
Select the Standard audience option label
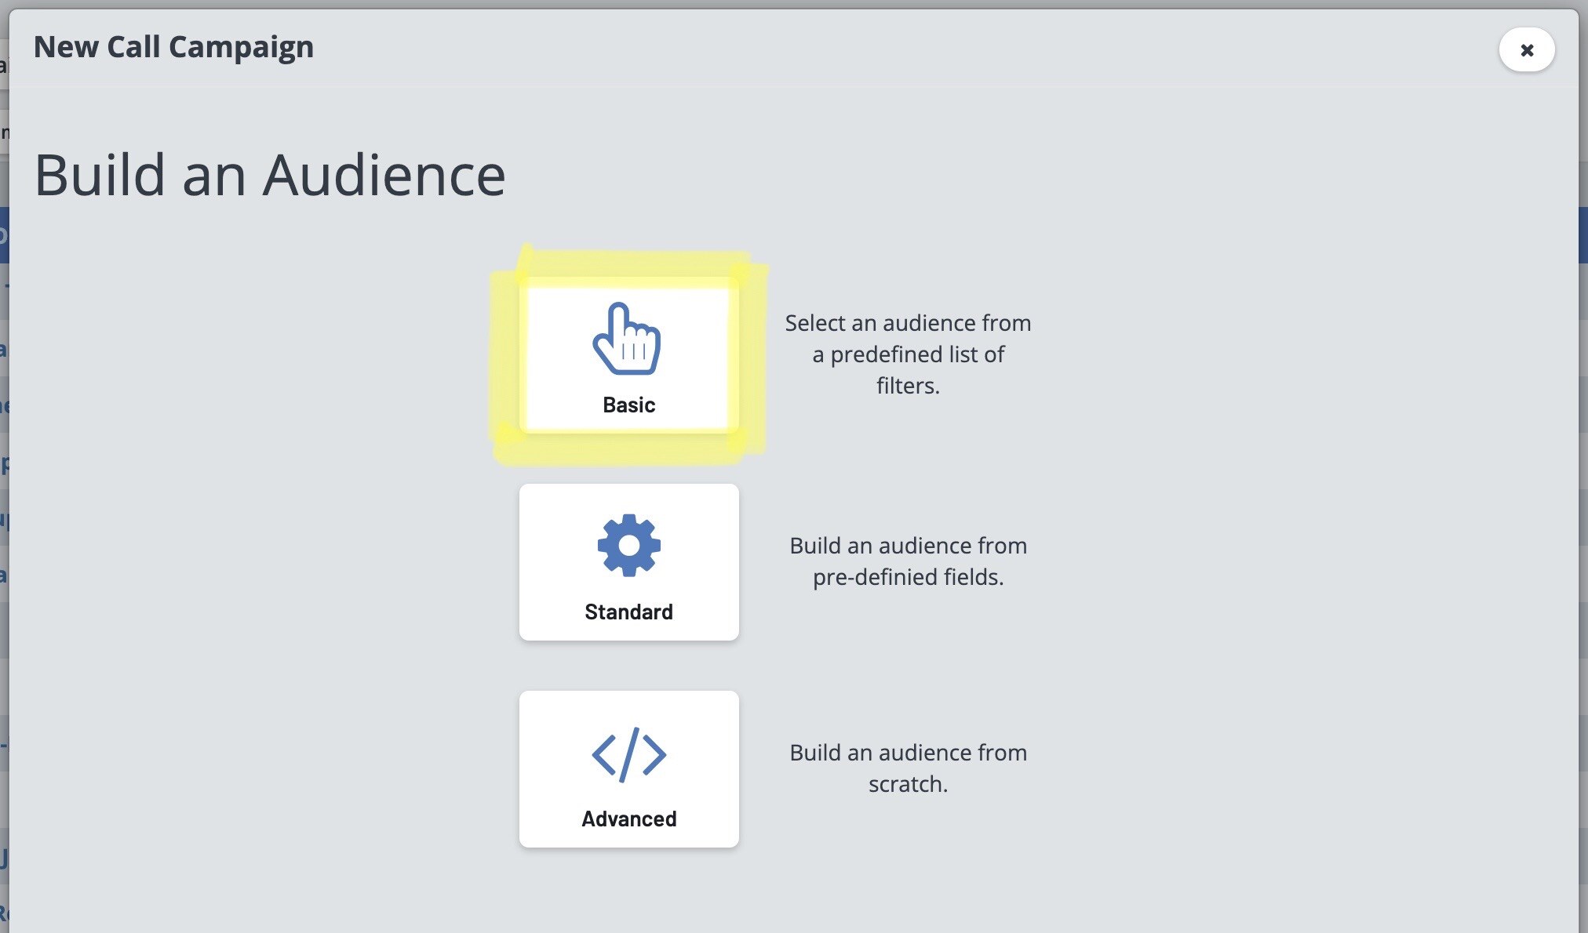[x=628, y=612]
